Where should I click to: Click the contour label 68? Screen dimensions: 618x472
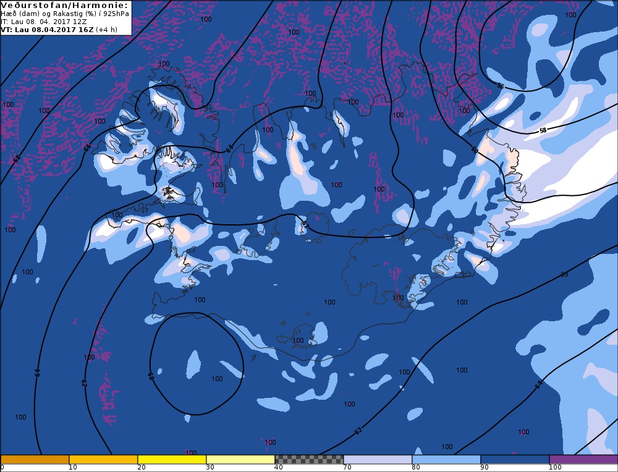coord(17,159)
